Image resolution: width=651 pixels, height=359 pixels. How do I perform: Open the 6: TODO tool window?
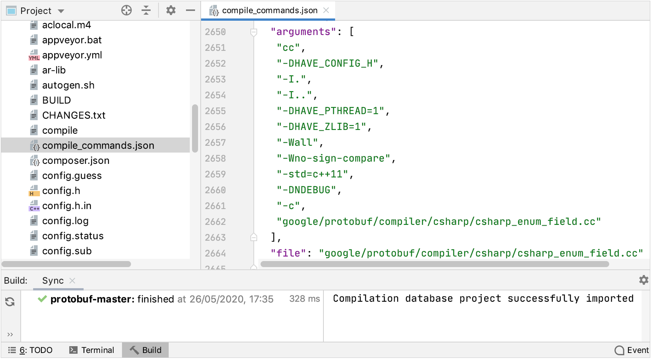(x=31, y=350)
